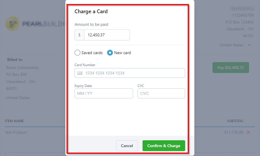Click the Confirm & Charge button
The width and height of the screenshot is (260, 156).
(x=164, y=146)
